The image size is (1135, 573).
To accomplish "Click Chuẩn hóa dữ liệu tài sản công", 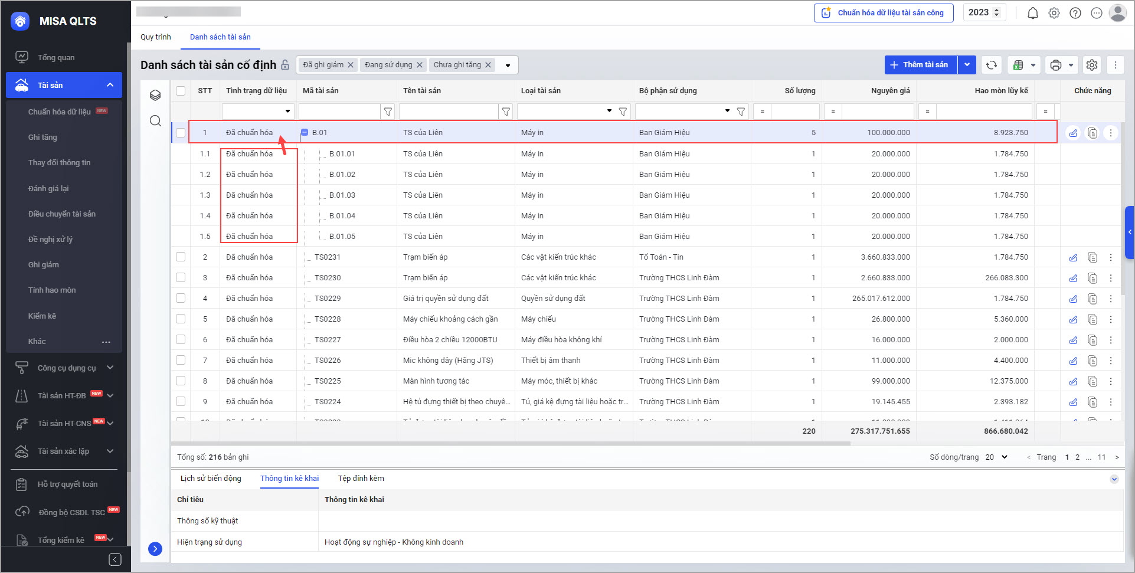I will [884, 13].
